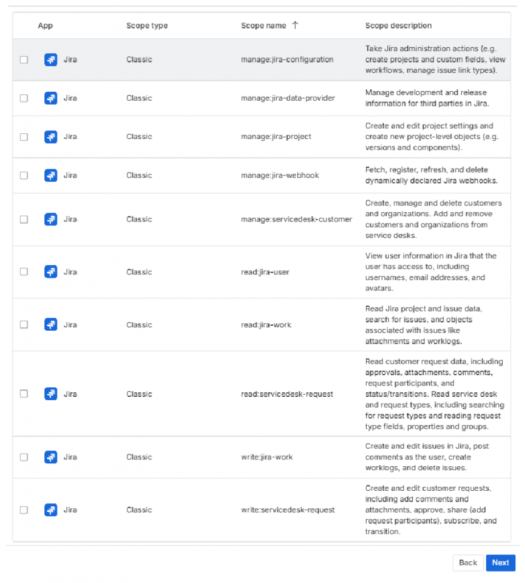The width and height of the screenshot is (525, 583).
Task: Check the read:jira-user scope checkbox
Action: 24,272
